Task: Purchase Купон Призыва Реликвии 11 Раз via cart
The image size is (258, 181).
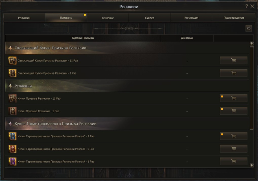Action: tap(234, 98)
